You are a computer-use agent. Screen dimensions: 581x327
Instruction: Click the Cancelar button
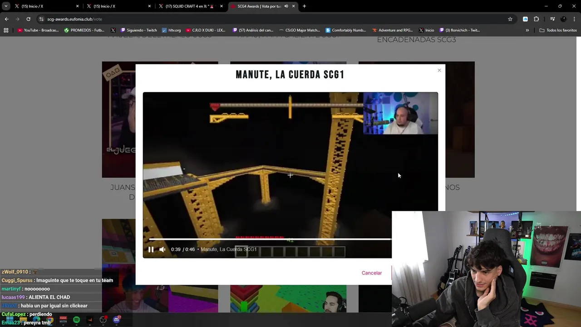(372, 273)
